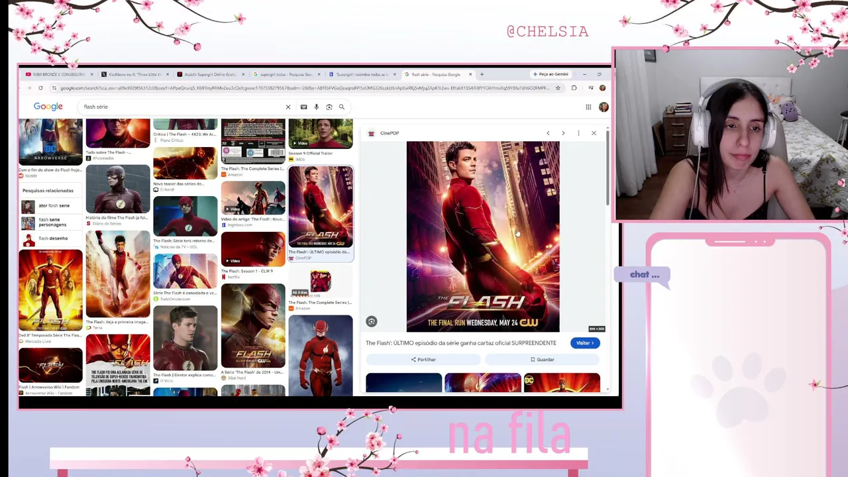Open the O Vício 'Diretor explica' thumbnail
This screenshot has width=848, height=477.
click(x=185, y=338)
